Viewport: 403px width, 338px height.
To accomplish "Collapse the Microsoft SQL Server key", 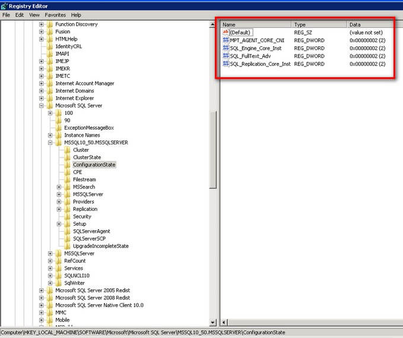I will (x=42, y=106).
